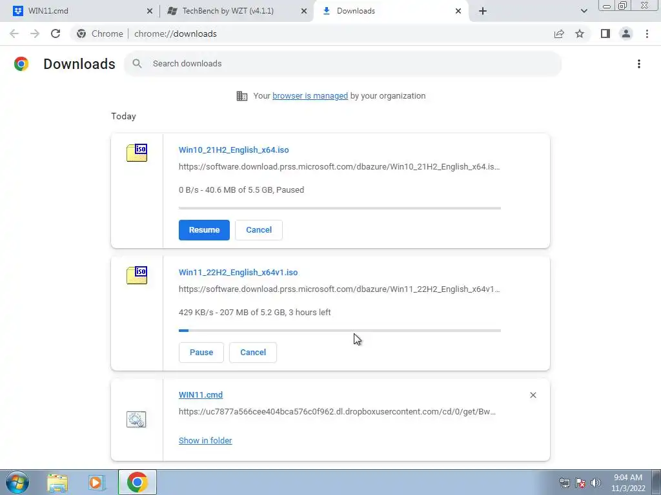
Task: Click the share this page icon
Action: 559,34
